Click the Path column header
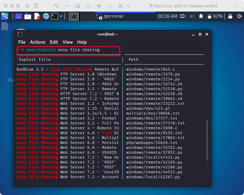The image size is (244, 195). point(134,59)
